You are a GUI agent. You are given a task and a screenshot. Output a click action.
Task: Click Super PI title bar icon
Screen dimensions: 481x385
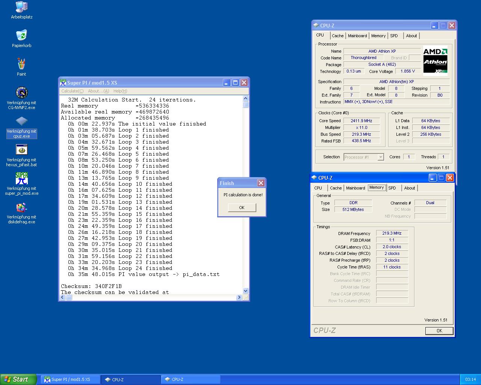click(63, 82)
